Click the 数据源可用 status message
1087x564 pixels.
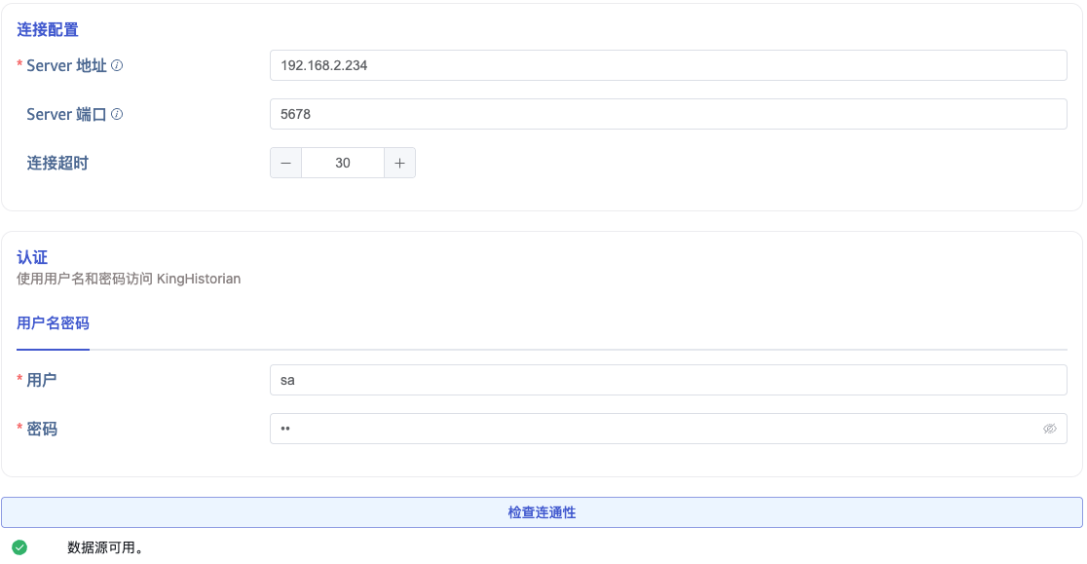pyautogui.click(x=106, y=547)
